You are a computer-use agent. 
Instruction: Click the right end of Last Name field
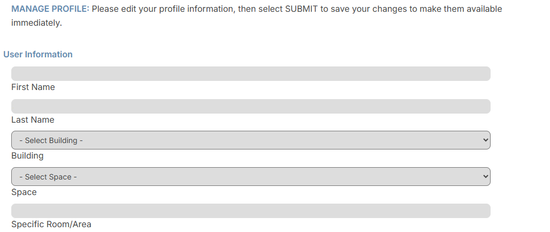click(482, 107)
